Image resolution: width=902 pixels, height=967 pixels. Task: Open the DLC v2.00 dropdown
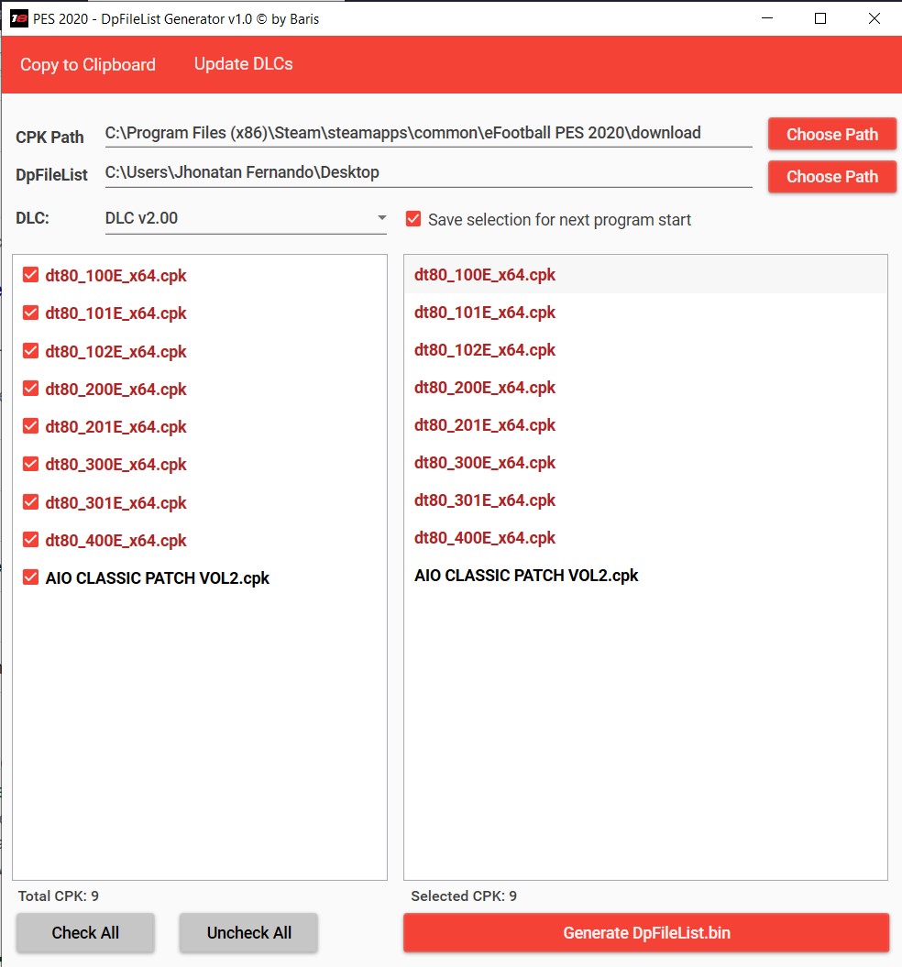pos(246,218)
